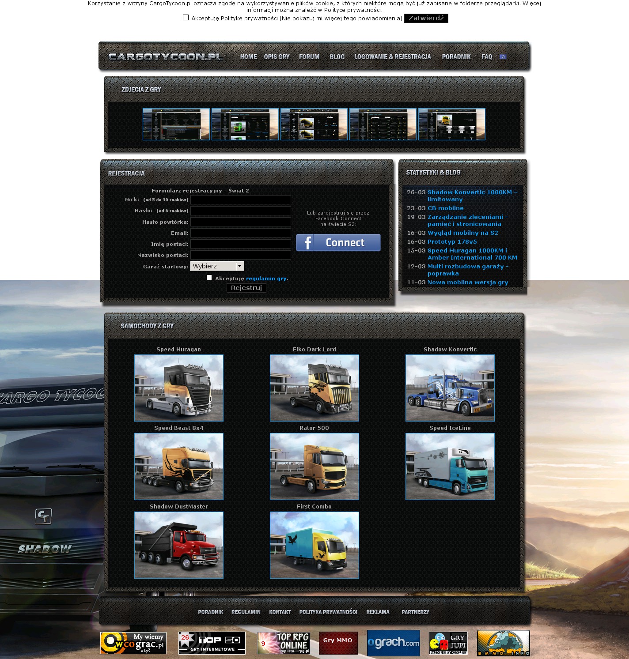Click the Top RPG Online banner
Screen dimensions: 629x659
click(284, 643)
